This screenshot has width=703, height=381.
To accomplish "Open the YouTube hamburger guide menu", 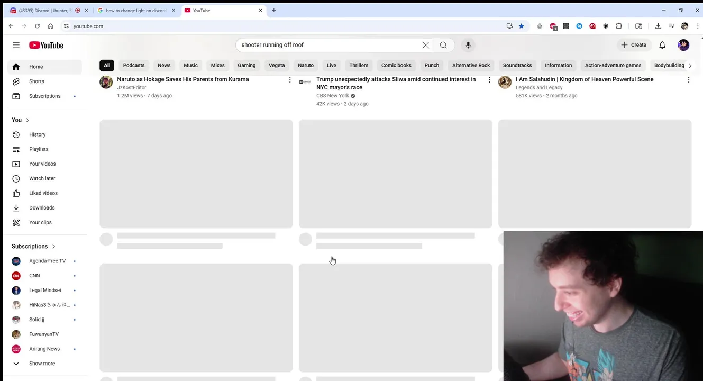I will [x=16, y=45].
